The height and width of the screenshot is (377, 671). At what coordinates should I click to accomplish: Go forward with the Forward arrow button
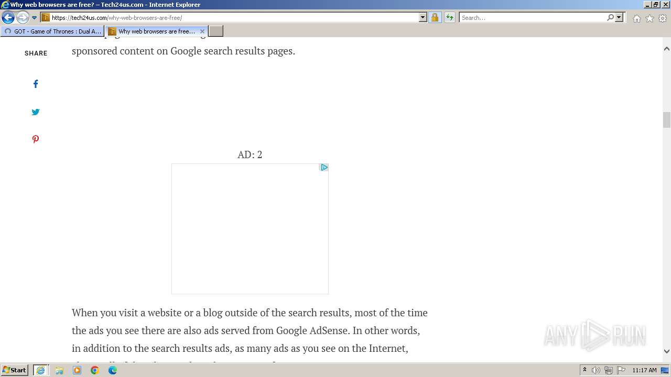(22, 17)
